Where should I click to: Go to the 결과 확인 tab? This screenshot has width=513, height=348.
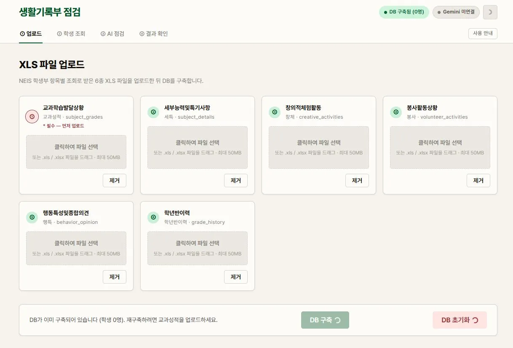[154, 34]
